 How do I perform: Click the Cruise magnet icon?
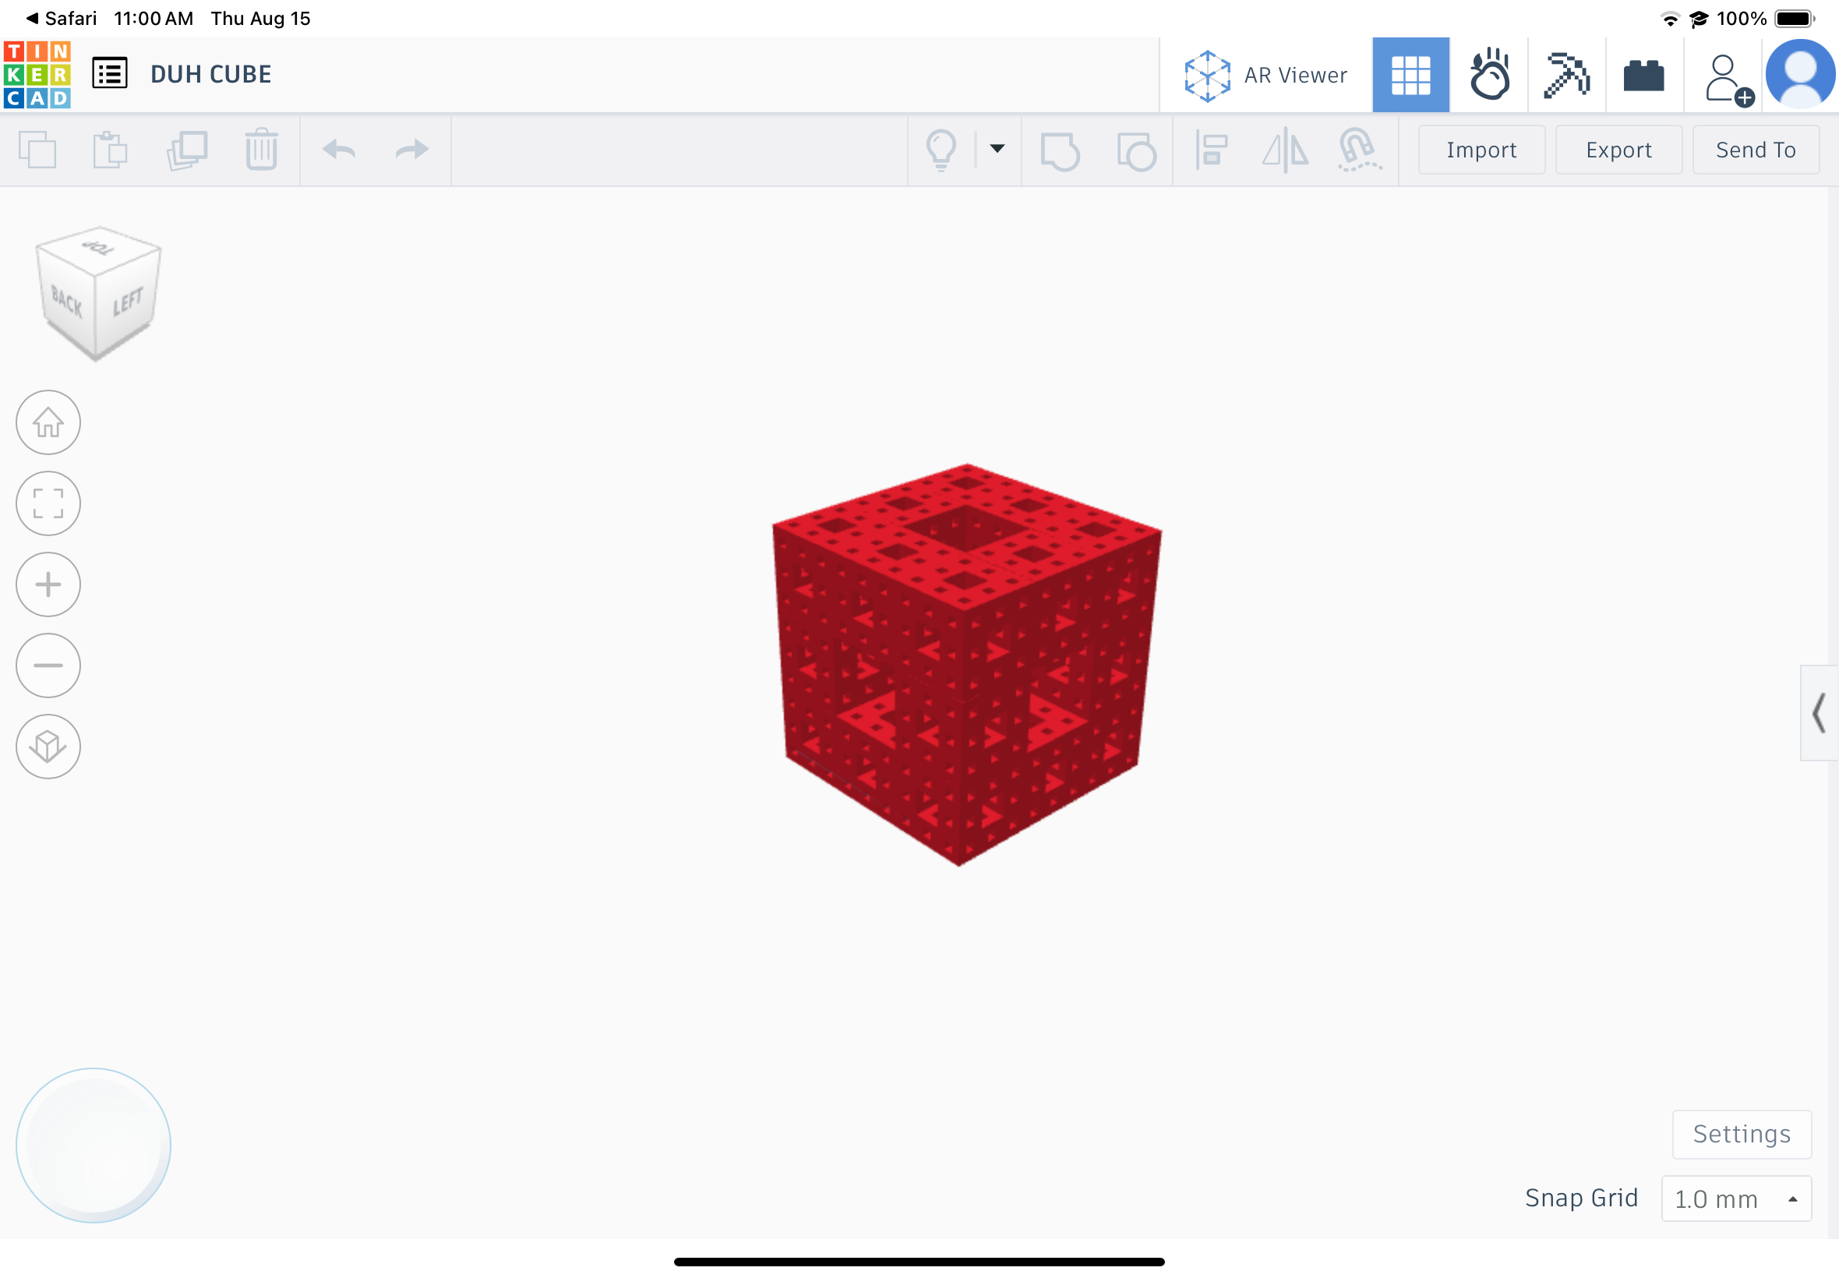[1359, 150]
